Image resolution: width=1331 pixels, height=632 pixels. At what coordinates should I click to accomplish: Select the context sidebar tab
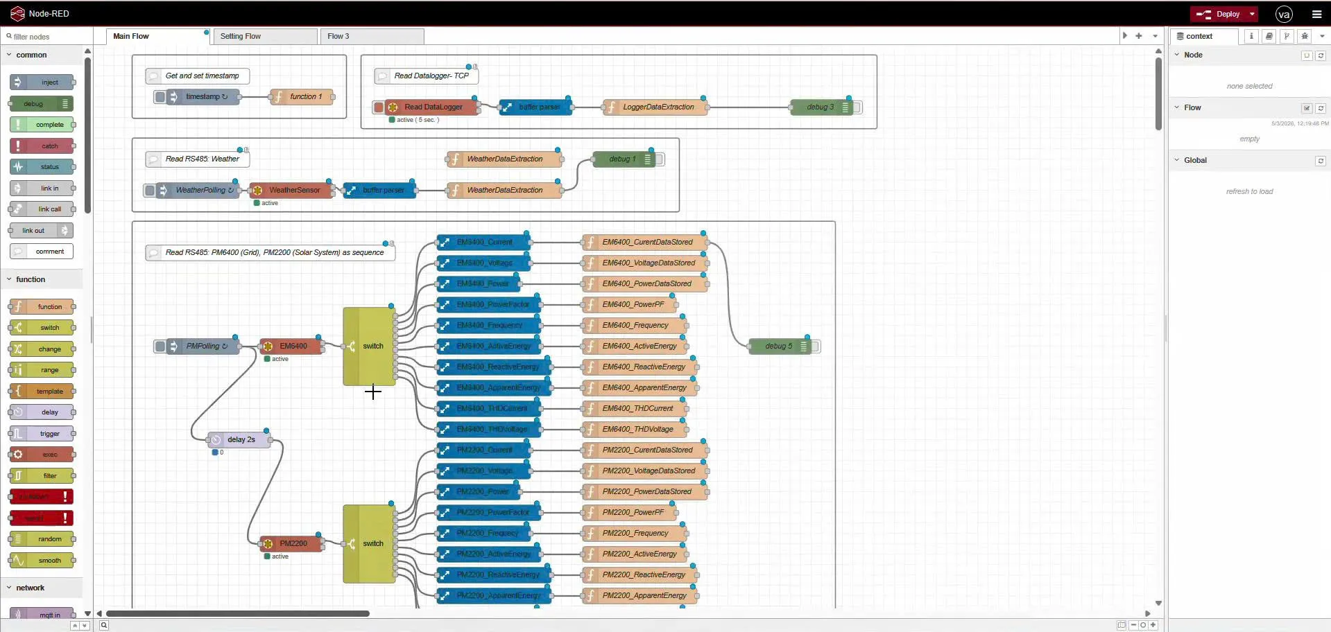(1204, 36)
